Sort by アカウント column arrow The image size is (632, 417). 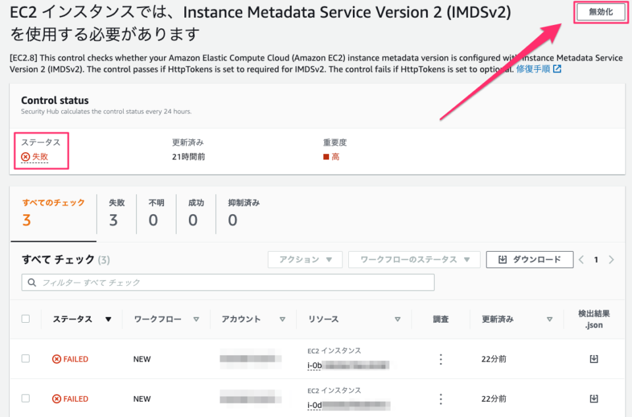coord(282,320)
